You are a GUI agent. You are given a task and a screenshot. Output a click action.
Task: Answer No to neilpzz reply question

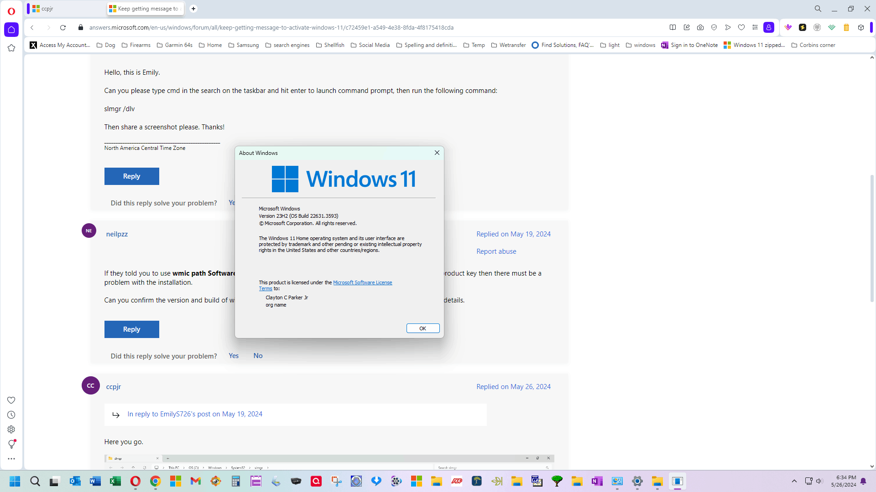(x=258, y=356)
